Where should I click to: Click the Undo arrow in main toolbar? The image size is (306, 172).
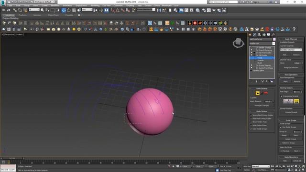coord(4,10)
